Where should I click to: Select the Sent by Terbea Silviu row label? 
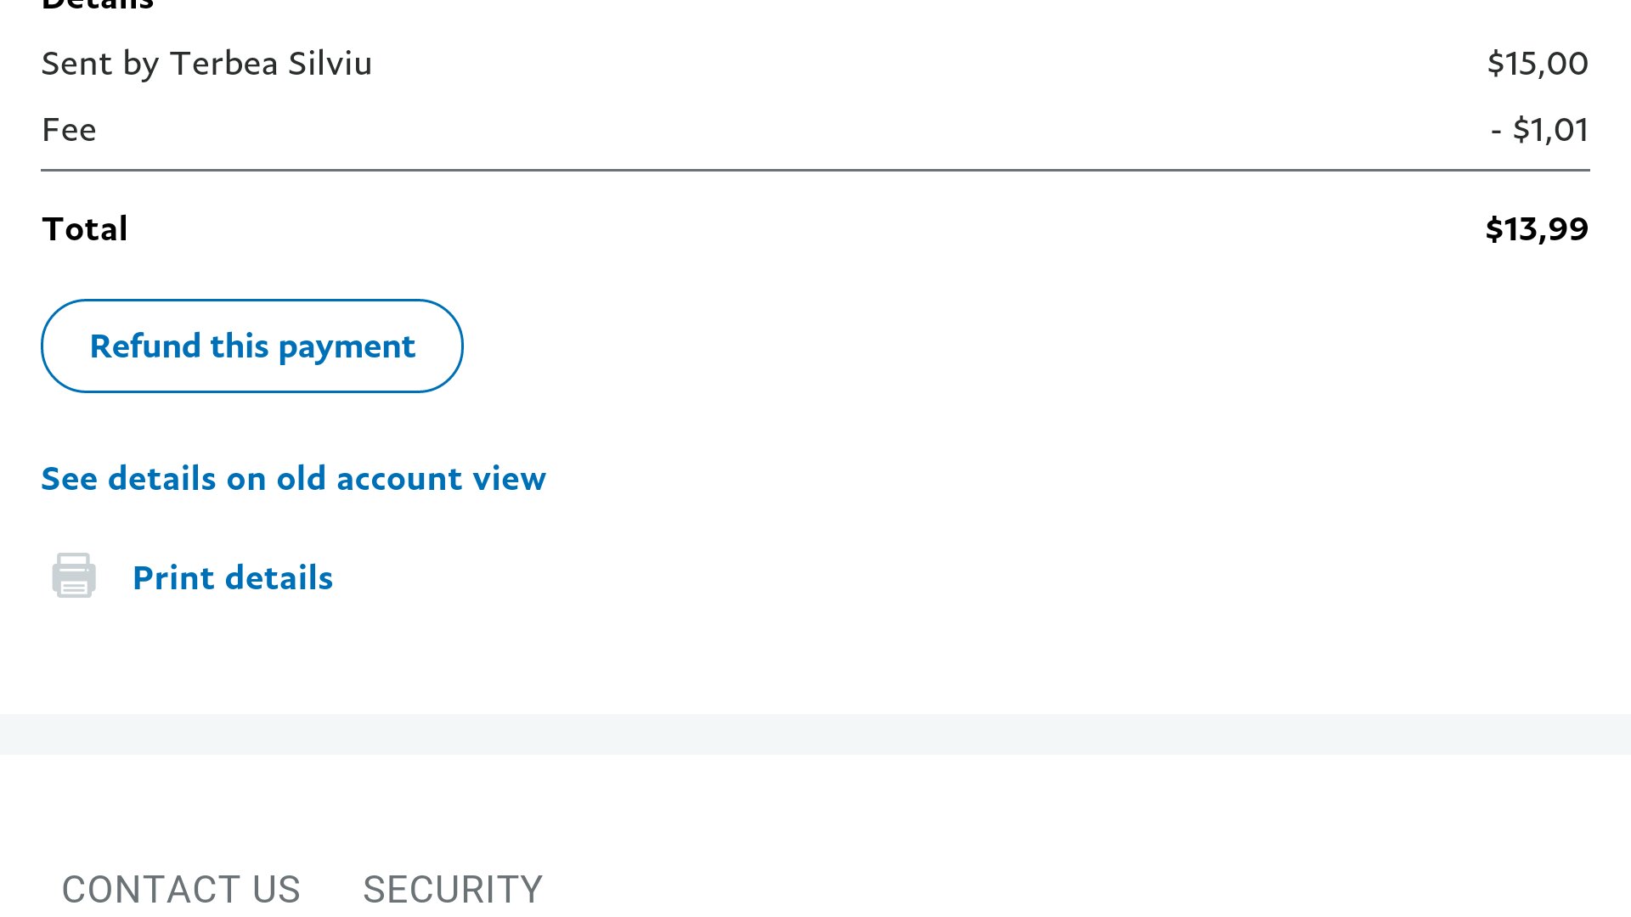tap(206, 64)
